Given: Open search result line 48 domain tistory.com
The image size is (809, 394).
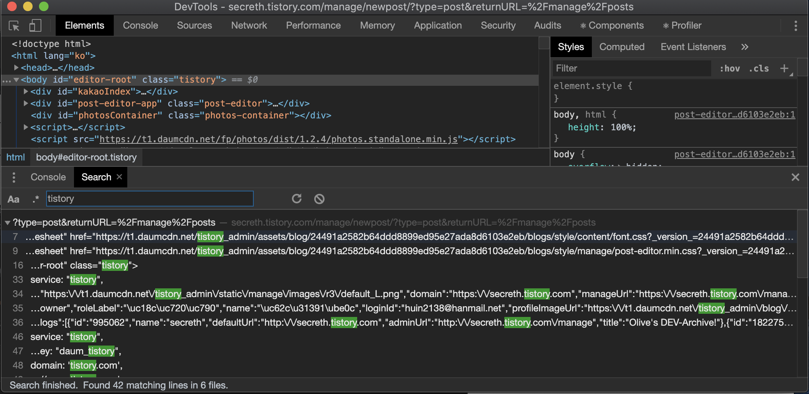Looking at the screenshot, I should (x=399, y=365).
